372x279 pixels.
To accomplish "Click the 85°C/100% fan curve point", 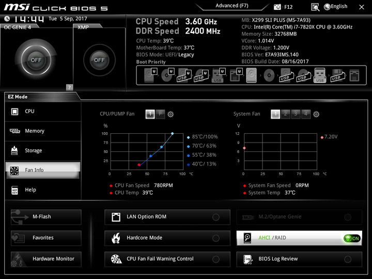I will point(172,134).
